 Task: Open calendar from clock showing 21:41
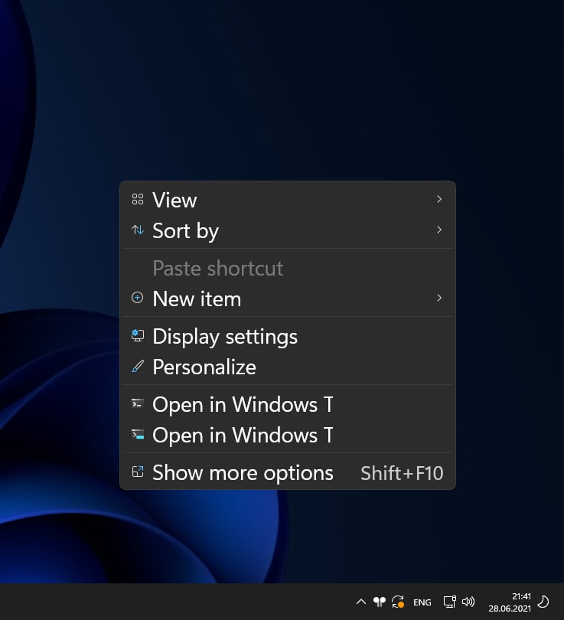coord(510,602)
